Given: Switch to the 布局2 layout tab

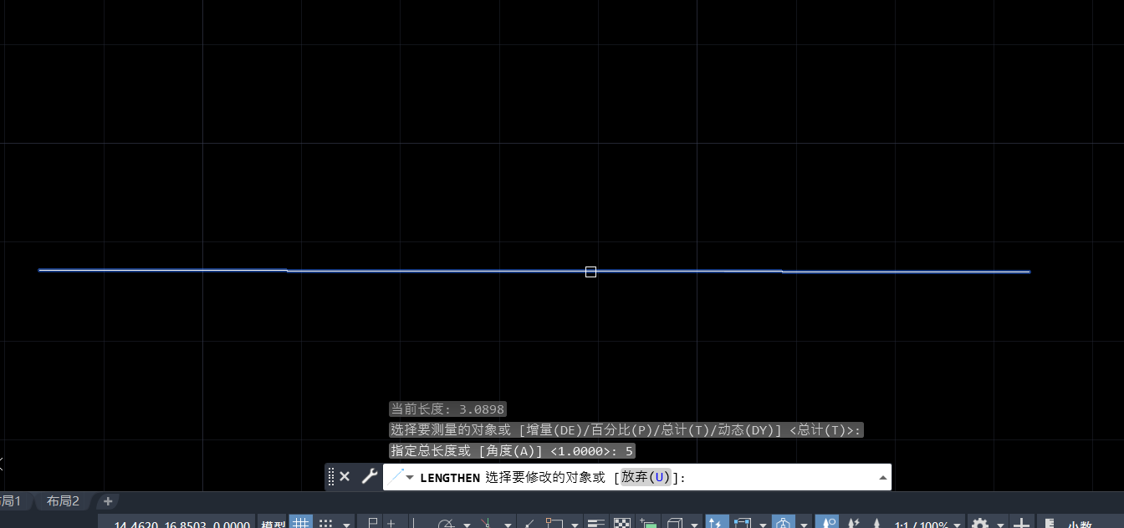Looking at the screenshot, I should (62, 500).
